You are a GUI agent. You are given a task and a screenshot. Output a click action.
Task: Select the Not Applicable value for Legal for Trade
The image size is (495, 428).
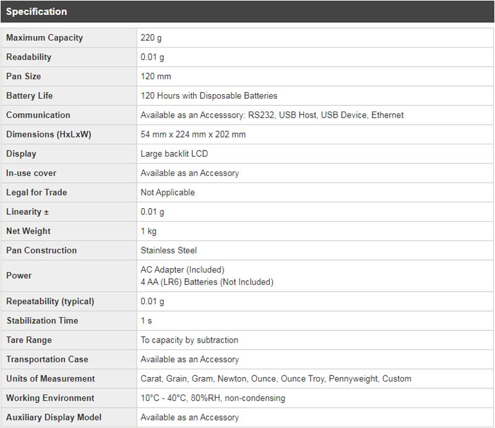pyautogui.click(x=168, y=193)
